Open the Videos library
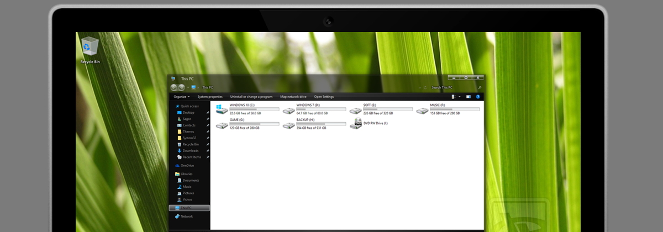Image resolution: width=663 pixels, height=232 pixels. click(185, 199)
